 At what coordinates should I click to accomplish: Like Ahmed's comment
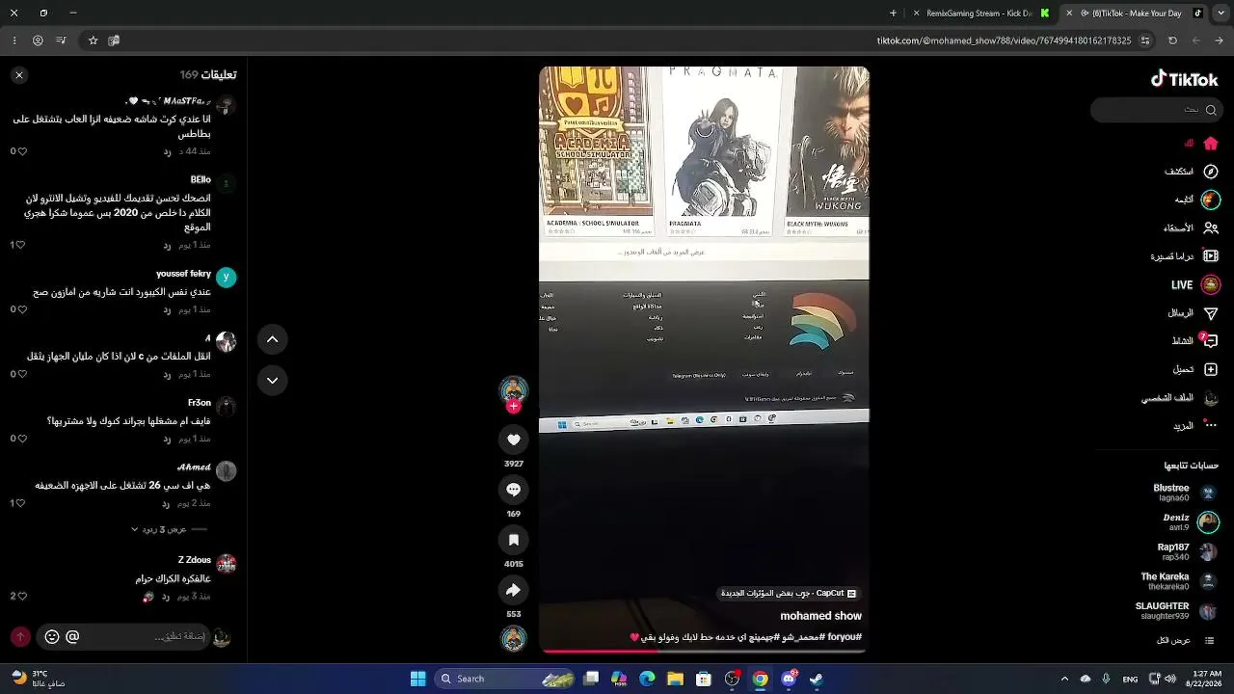(x=21, y=503)
